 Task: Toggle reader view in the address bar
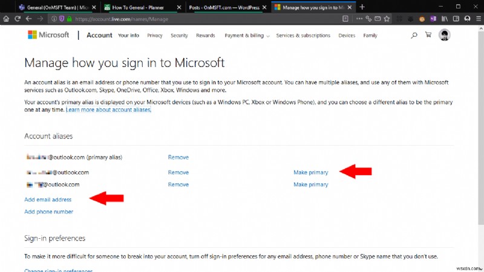(345, 19)
